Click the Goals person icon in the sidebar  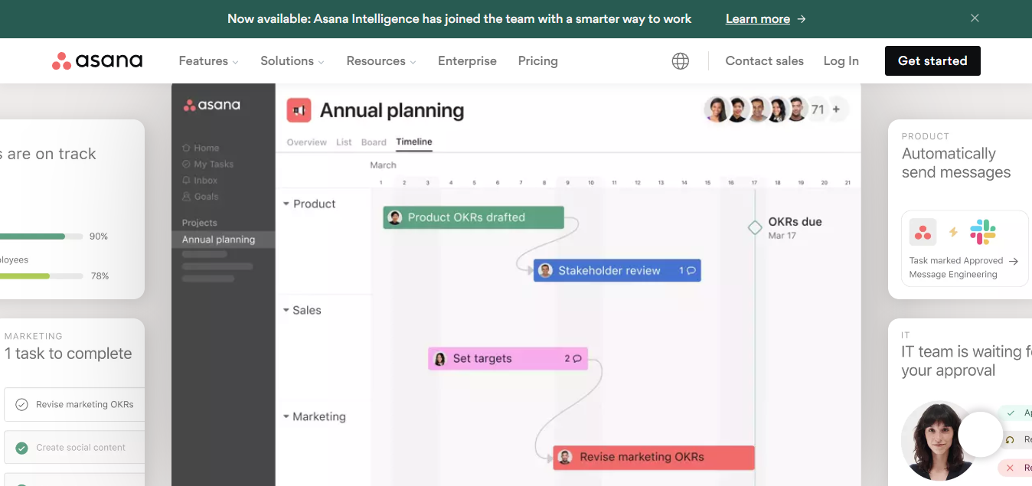click(186, 196)
